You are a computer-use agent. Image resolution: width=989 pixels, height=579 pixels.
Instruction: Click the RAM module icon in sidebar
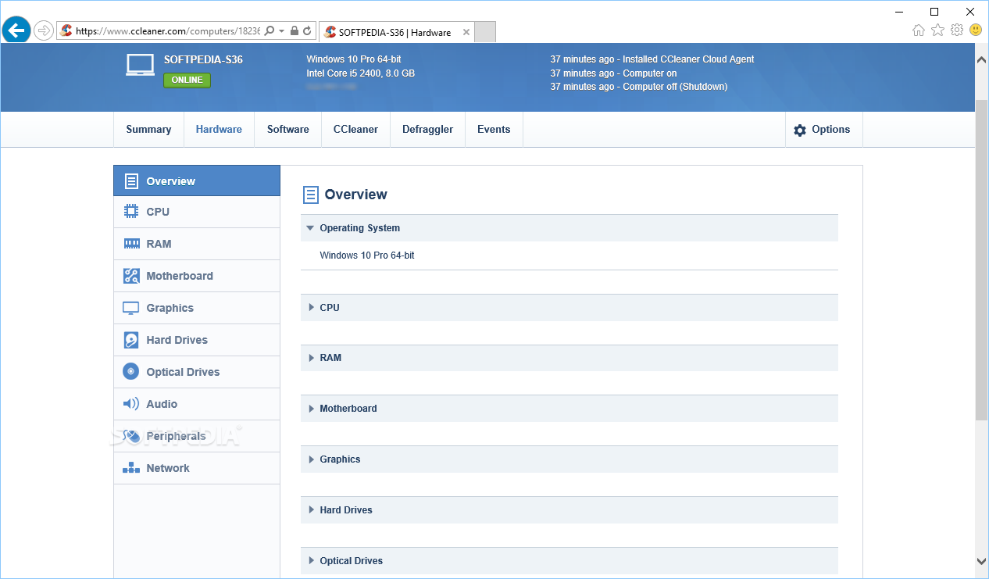(131, 244)
